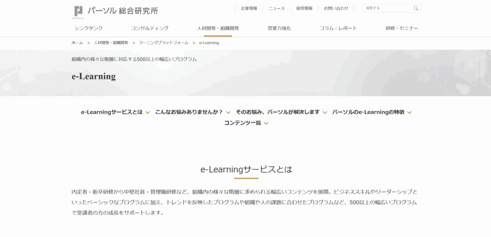Select the 営業力強化 menu item
This screenshot has height=237, width=491.
click(x=280, y=28)
